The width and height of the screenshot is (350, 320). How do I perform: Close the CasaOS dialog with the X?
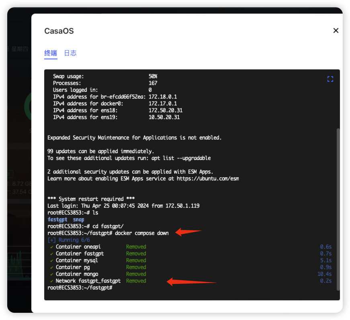pyautogui.click(x=336, y=30)
